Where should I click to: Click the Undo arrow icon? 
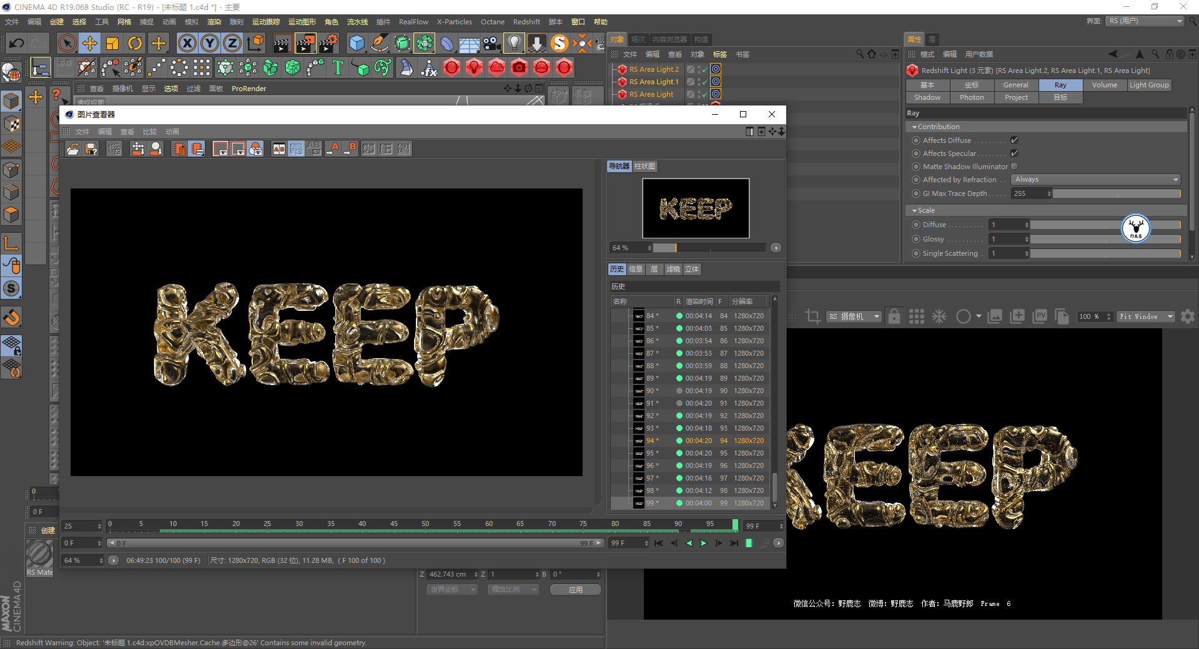pos(17,43)
